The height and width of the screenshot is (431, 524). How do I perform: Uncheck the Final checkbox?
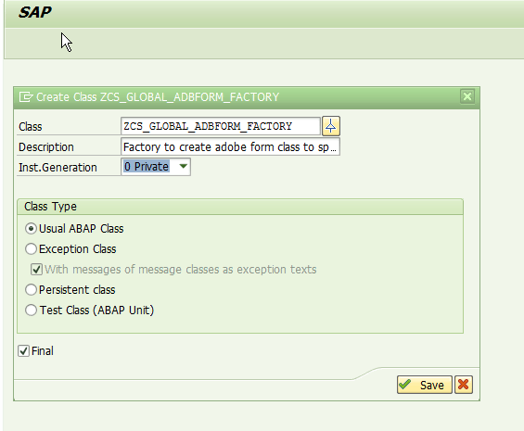click(x=23, y=351)
